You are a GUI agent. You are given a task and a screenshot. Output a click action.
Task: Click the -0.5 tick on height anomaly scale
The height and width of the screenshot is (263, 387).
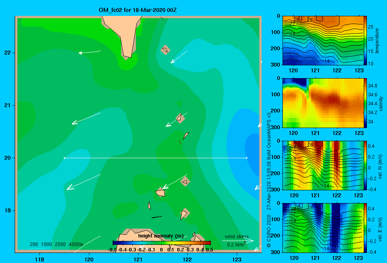click(x=113, y=250)
